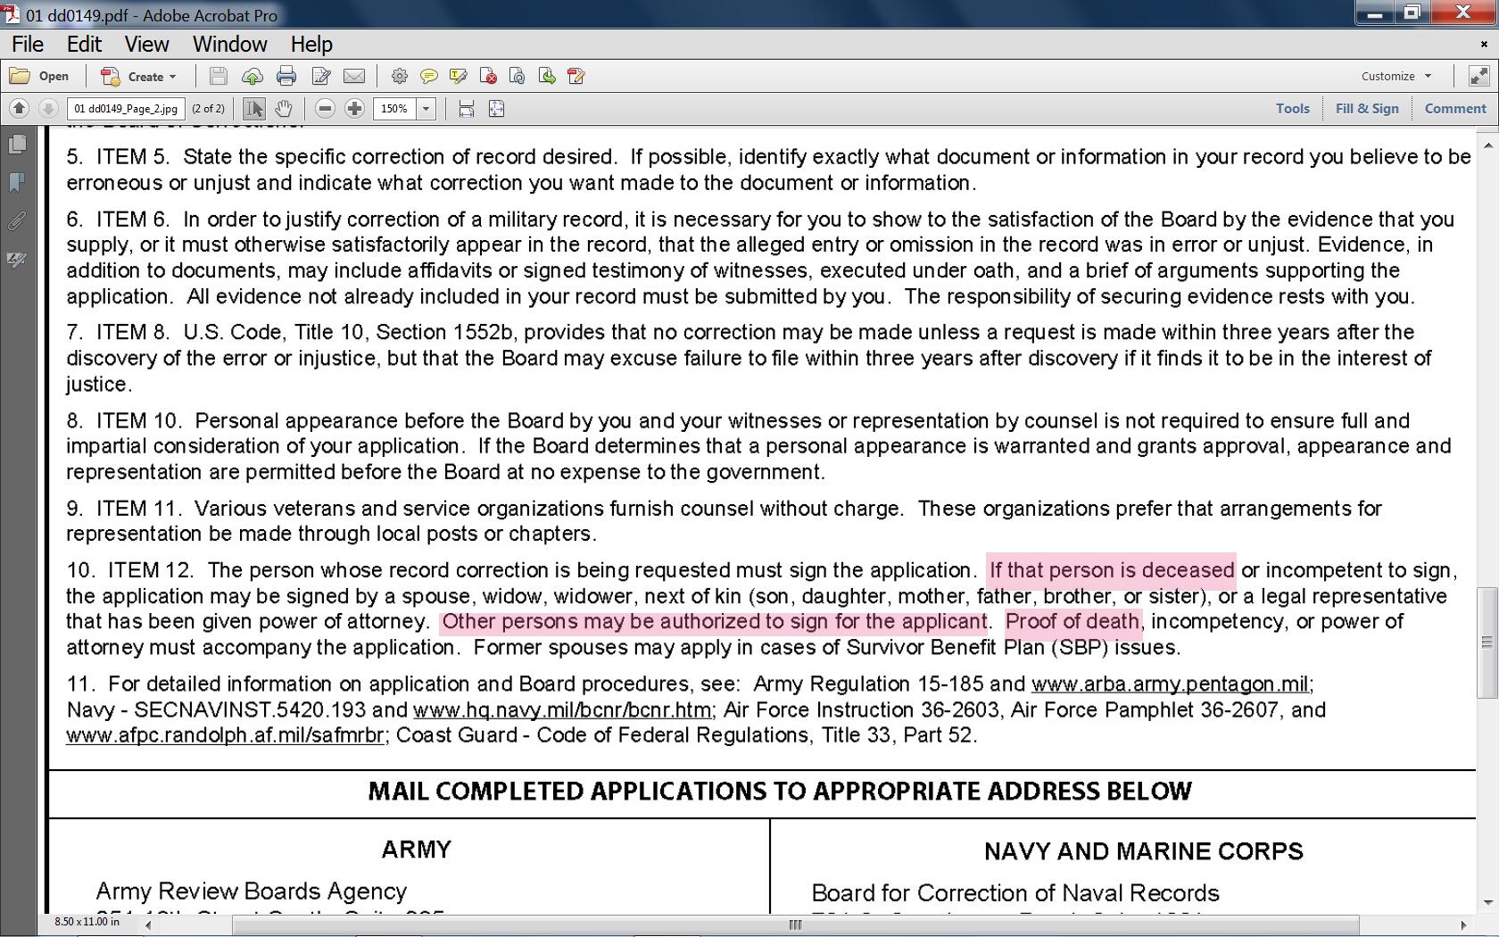
Task: Show signatures panel in sidebar
Action: (x=17, y=260)
